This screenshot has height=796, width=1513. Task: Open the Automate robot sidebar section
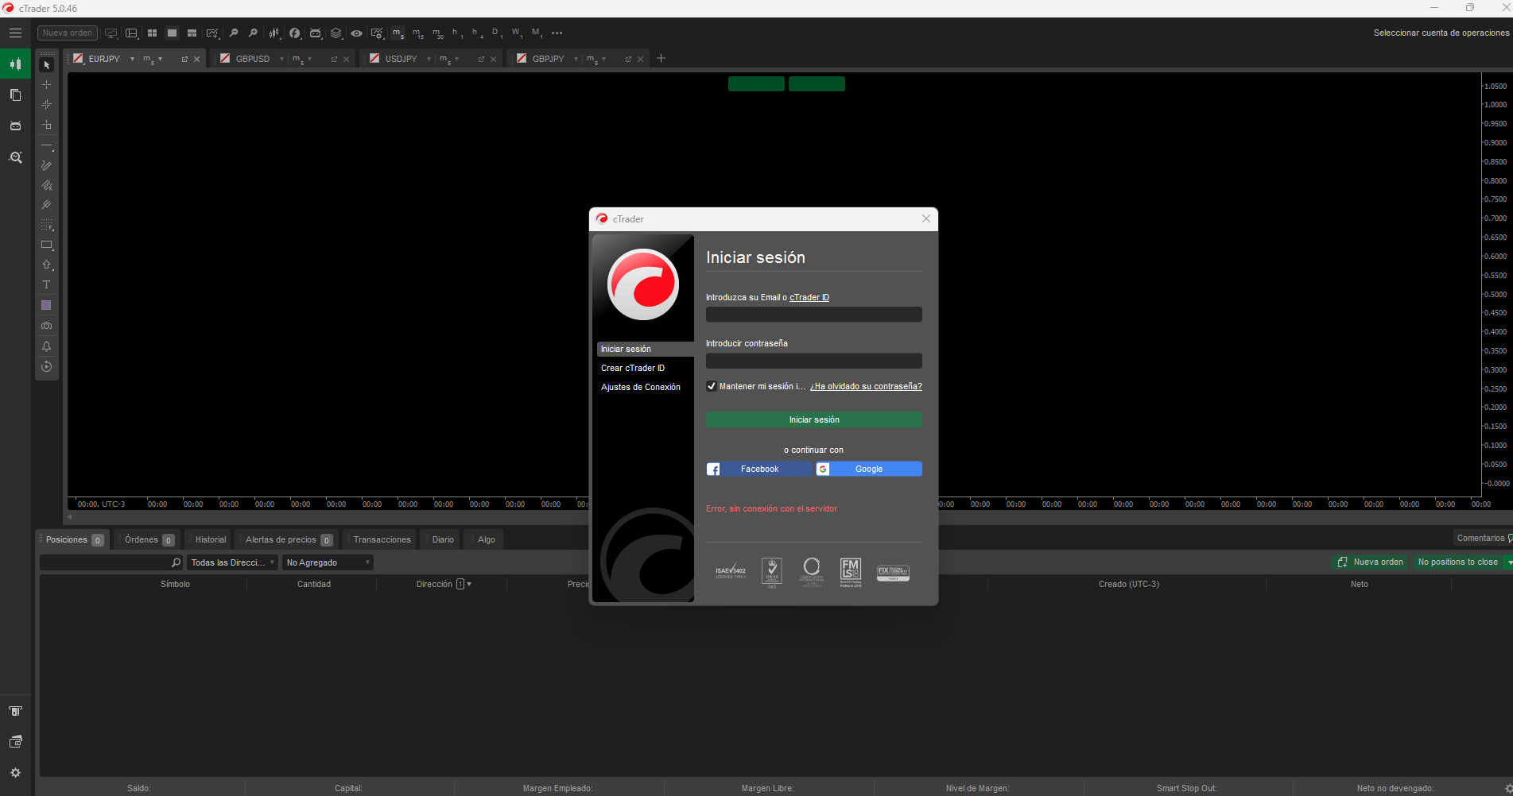click(x=15, y=126)
